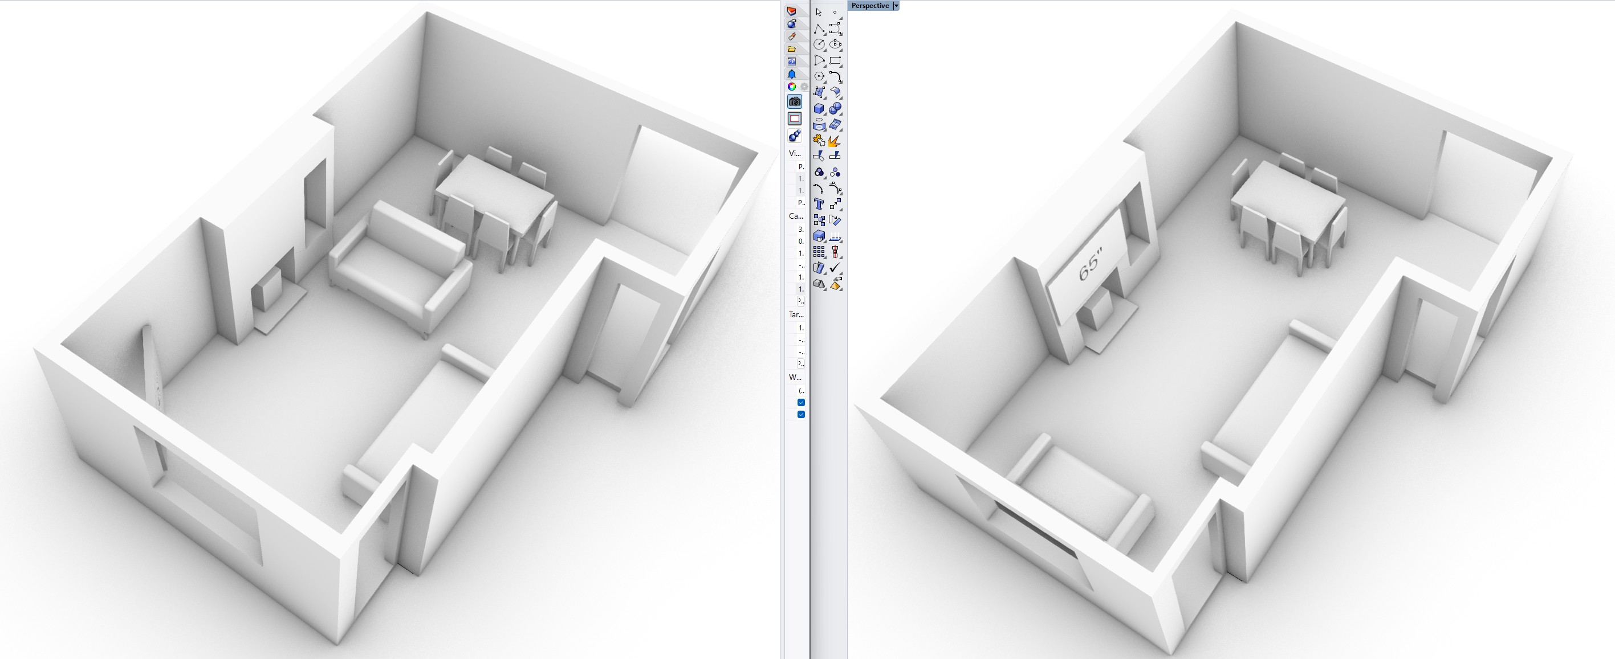Toggle the camera viewport properties button
The height and width of the screenshot is (659, 1615).
click(x=794, y=101)
